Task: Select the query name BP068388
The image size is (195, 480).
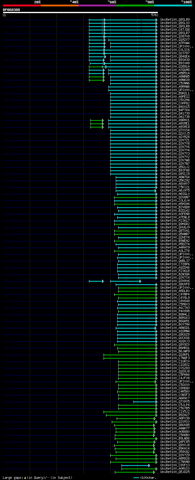Action: click(12, 10)
